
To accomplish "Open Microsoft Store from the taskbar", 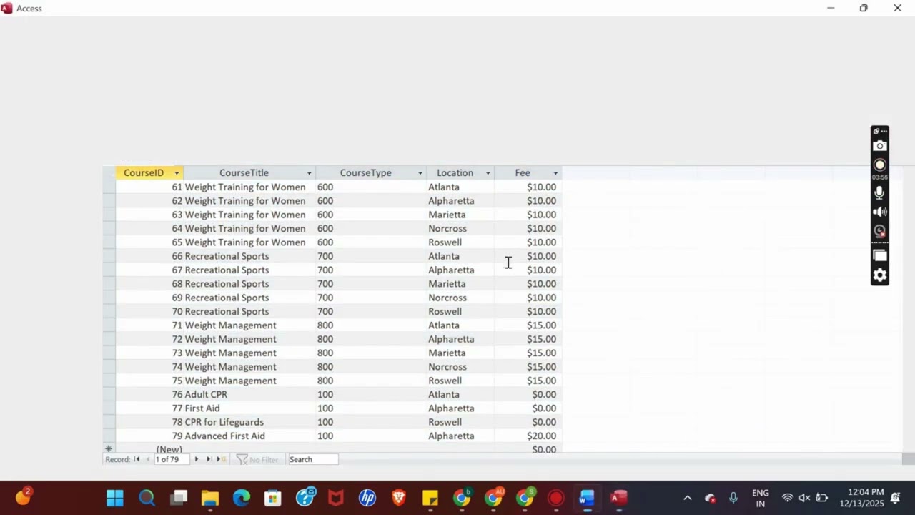I will (273, 498).
